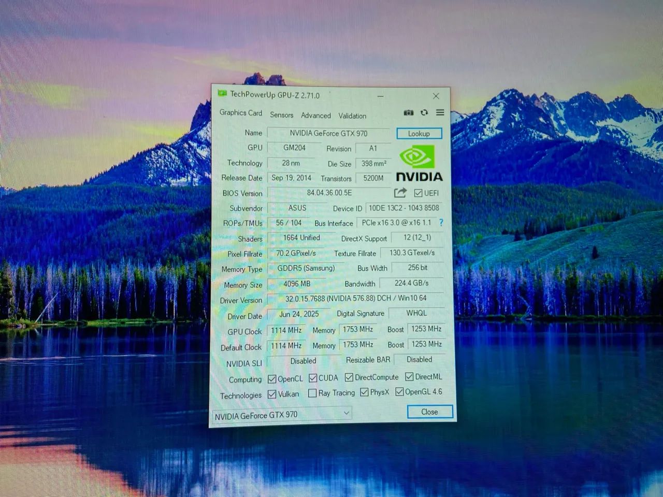Toggle the CUDA checkbox

point(313,378)
